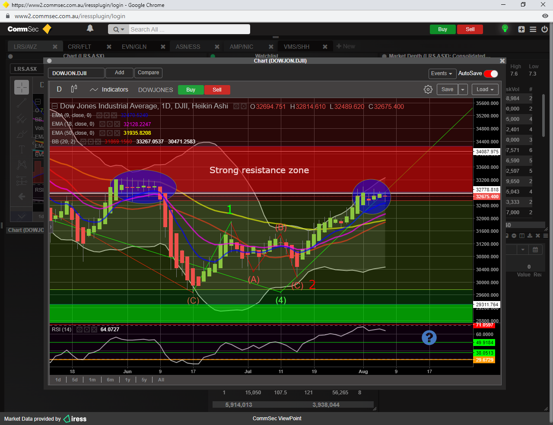Screen dimensions: 553x425
Task: Toggle visibility eye for Dow Jones series
Action: (236, 106)
